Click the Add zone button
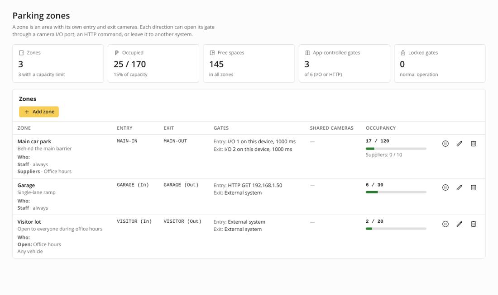 (x=39, y=112)
